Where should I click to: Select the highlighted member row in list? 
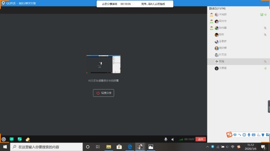[238, 61]
